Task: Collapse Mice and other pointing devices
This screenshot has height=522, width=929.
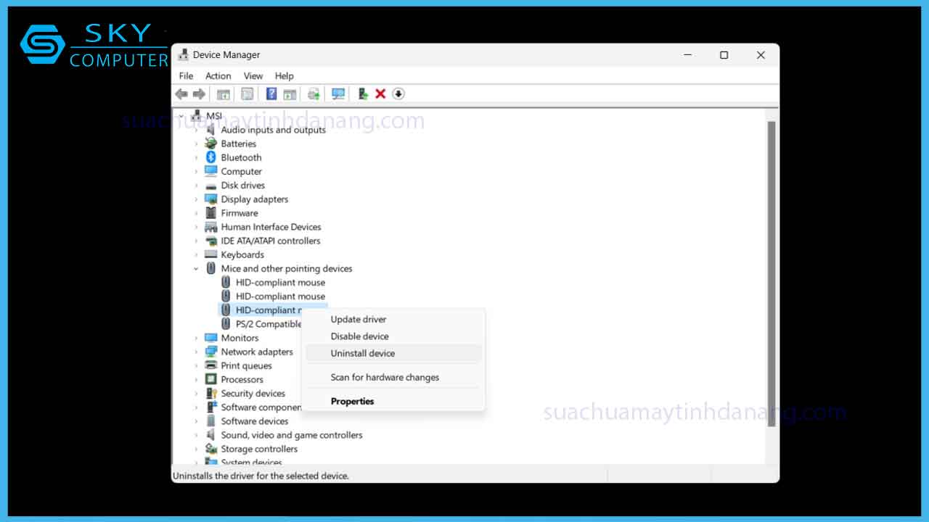Action: click(196, 269)
